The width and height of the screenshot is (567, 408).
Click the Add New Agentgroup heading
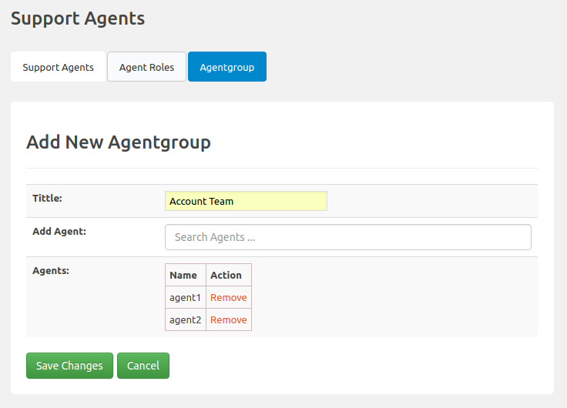[x=119, y=142]
